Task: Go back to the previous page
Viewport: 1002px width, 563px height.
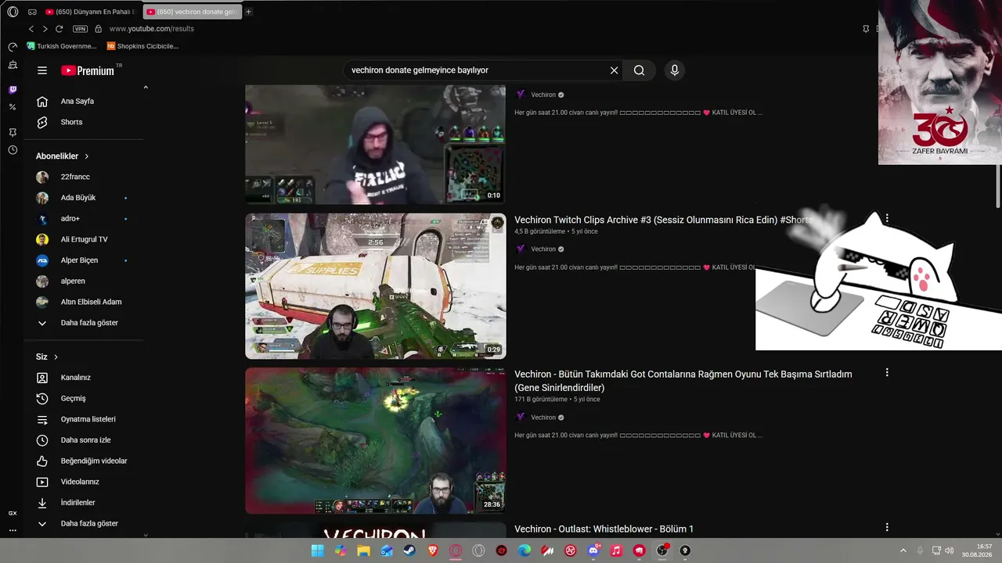Action: [31, 29]
